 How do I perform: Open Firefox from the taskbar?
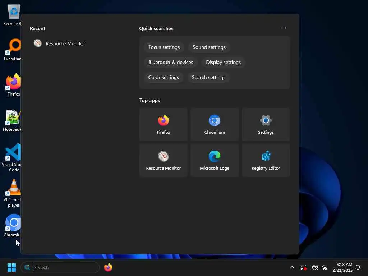[108, 267]
